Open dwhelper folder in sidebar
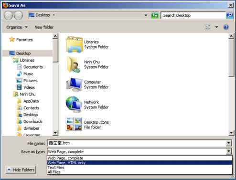Image resolution: width=236 pixels, height=180 pixels. click(x=28, y=128)
